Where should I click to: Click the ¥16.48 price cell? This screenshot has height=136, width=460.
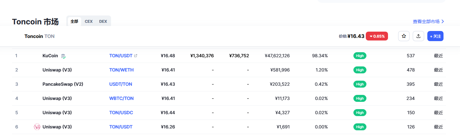click(x=168, y=56)
